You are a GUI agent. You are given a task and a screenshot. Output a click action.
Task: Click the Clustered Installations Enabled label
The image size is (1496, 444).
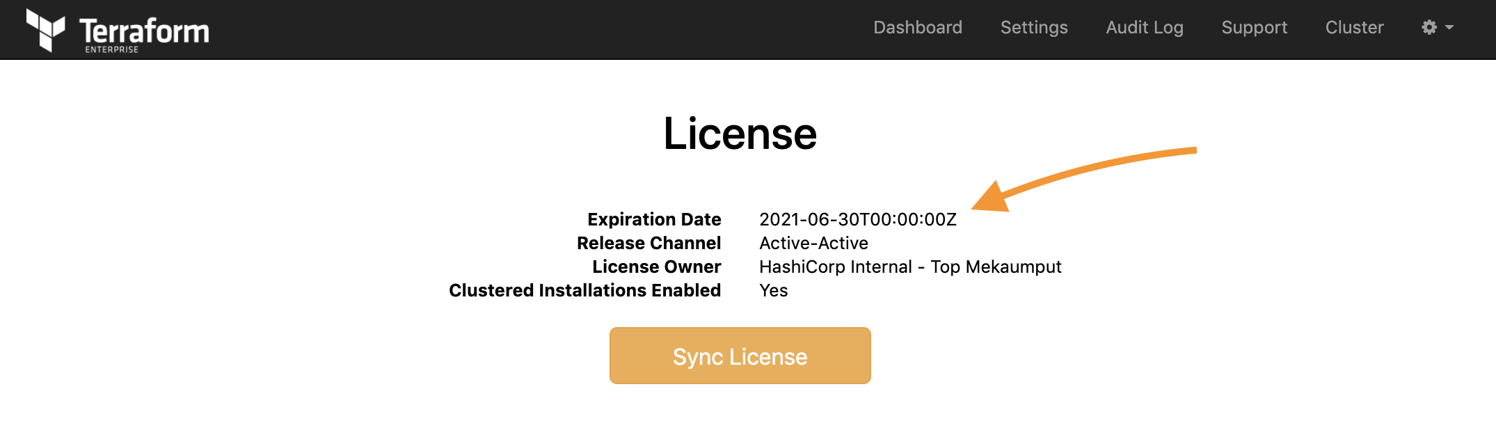[584, 290]
